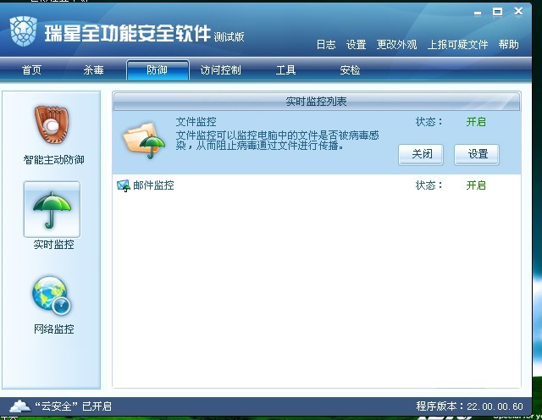The width and height of the screenshot is (542, 420).
Task: Open 设置 in the top header
Action: [356, 45]
